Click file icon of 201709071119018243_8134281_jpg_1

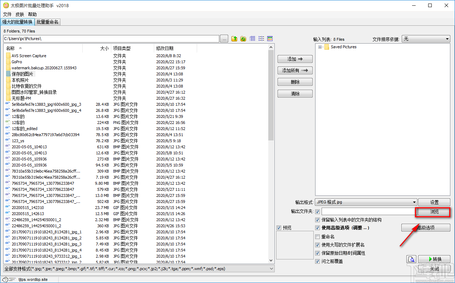pyautogui.click(x=8, y=232)
